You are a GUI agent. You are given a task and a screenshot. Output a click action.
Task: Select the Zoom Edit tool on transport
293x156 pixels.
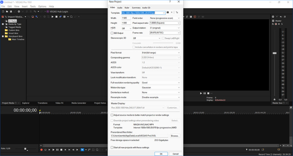tap(97, 150)
